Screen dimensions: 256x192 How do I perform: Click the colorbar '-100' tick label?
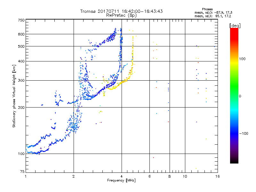click(x=244, y=133)
